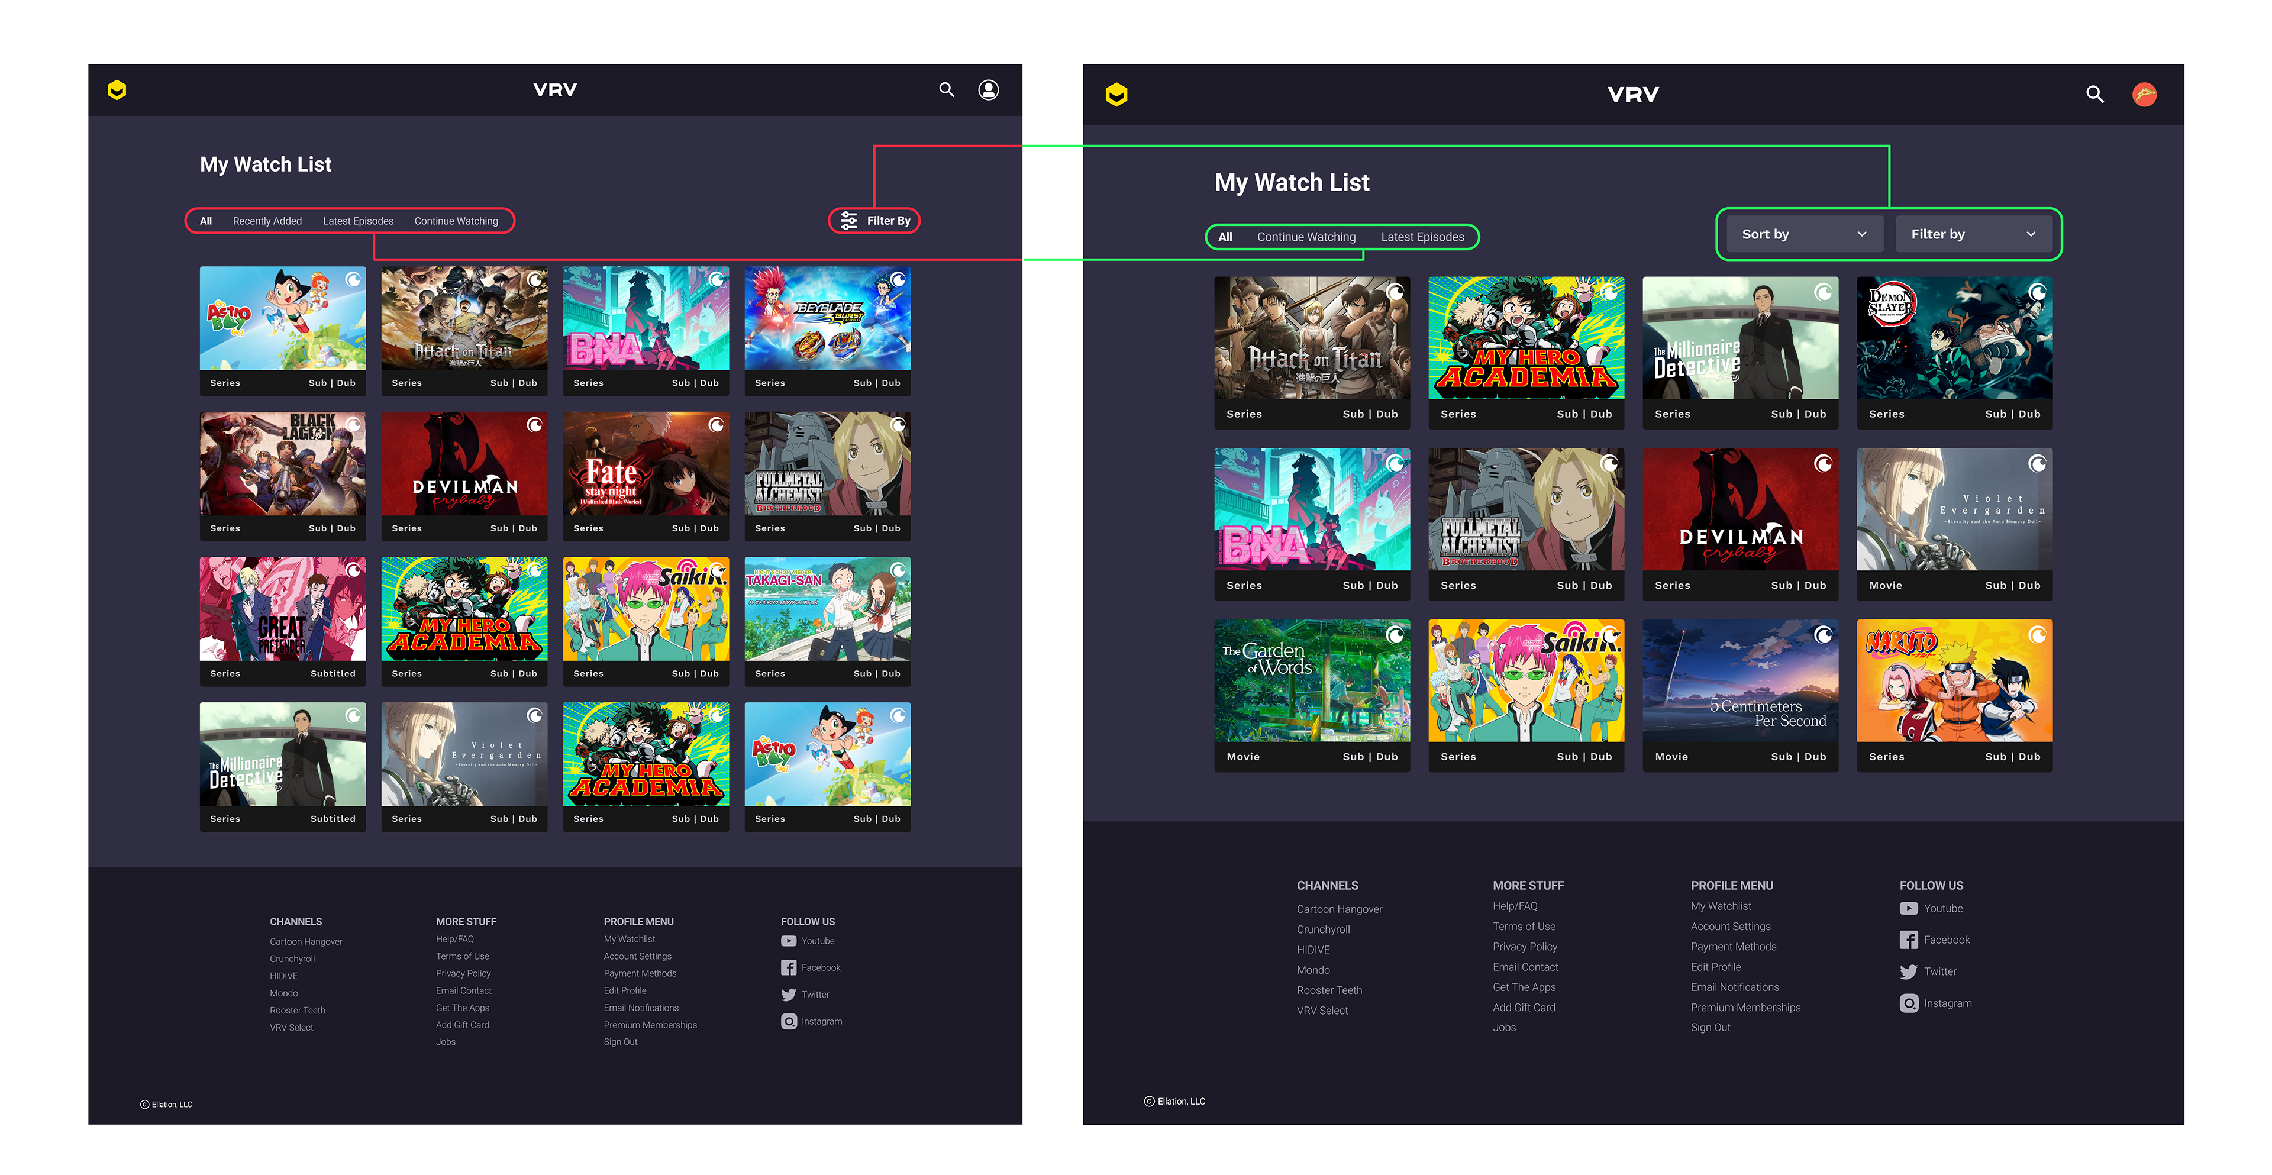
Task: Toggle watchlist badge on right Violet Evergarden card
Action: [2037, 463]
